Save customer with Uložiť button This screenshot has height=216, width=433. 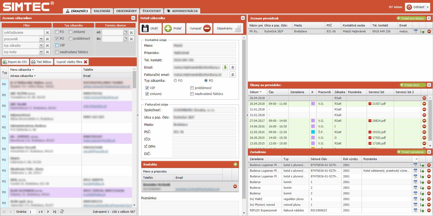click(151, 28)
